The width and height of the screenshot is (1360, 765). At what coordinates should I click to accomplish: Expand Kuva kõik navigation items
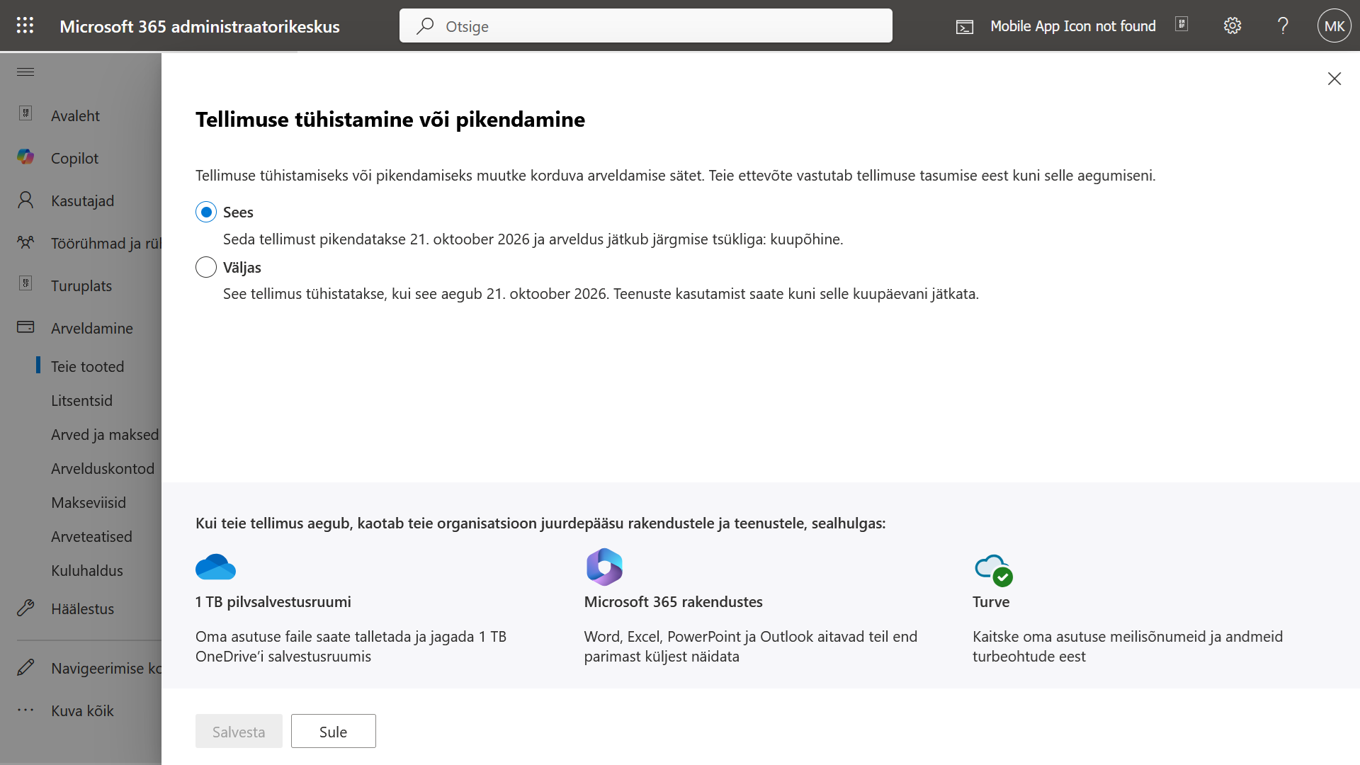click(81, 710)
